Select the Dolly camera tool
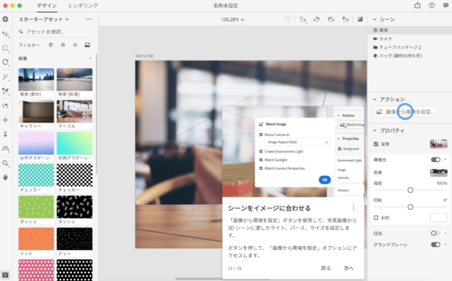 click(6, 135)
